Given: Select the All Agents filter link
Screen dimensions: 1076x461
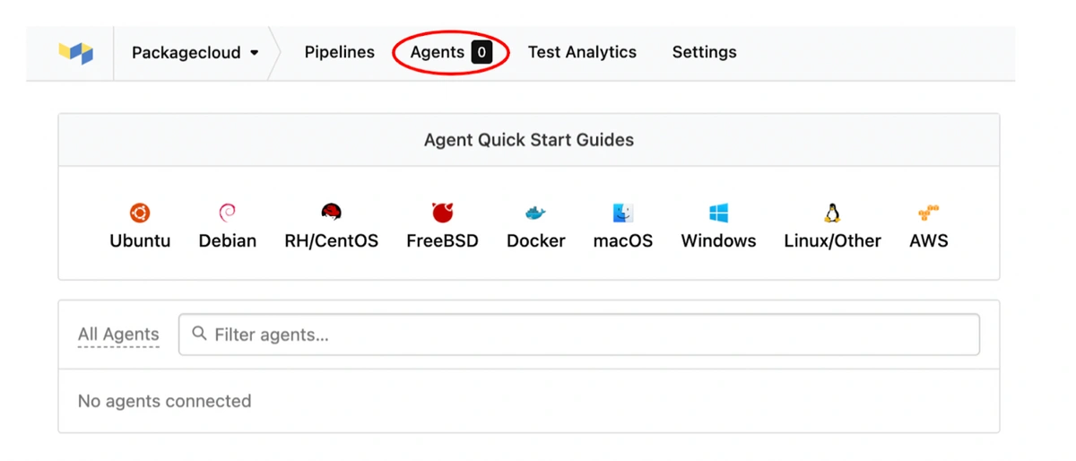Looking at the screenshot, I should [118, 335].
